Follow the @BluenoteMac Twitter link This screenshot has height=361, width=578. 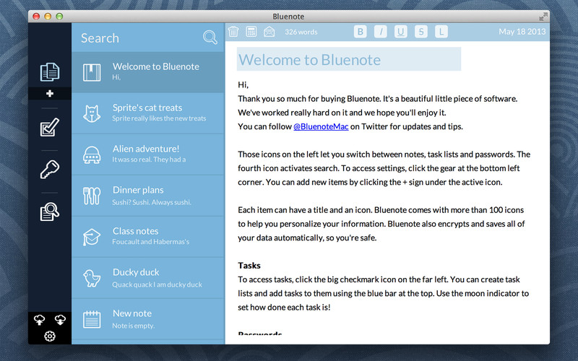click(x=321, y=126)
